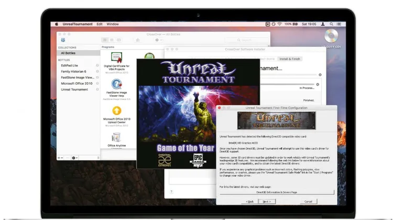Open the Wi-Fi status menu
This screenshot has height=220, width=393.
[279, 24]
